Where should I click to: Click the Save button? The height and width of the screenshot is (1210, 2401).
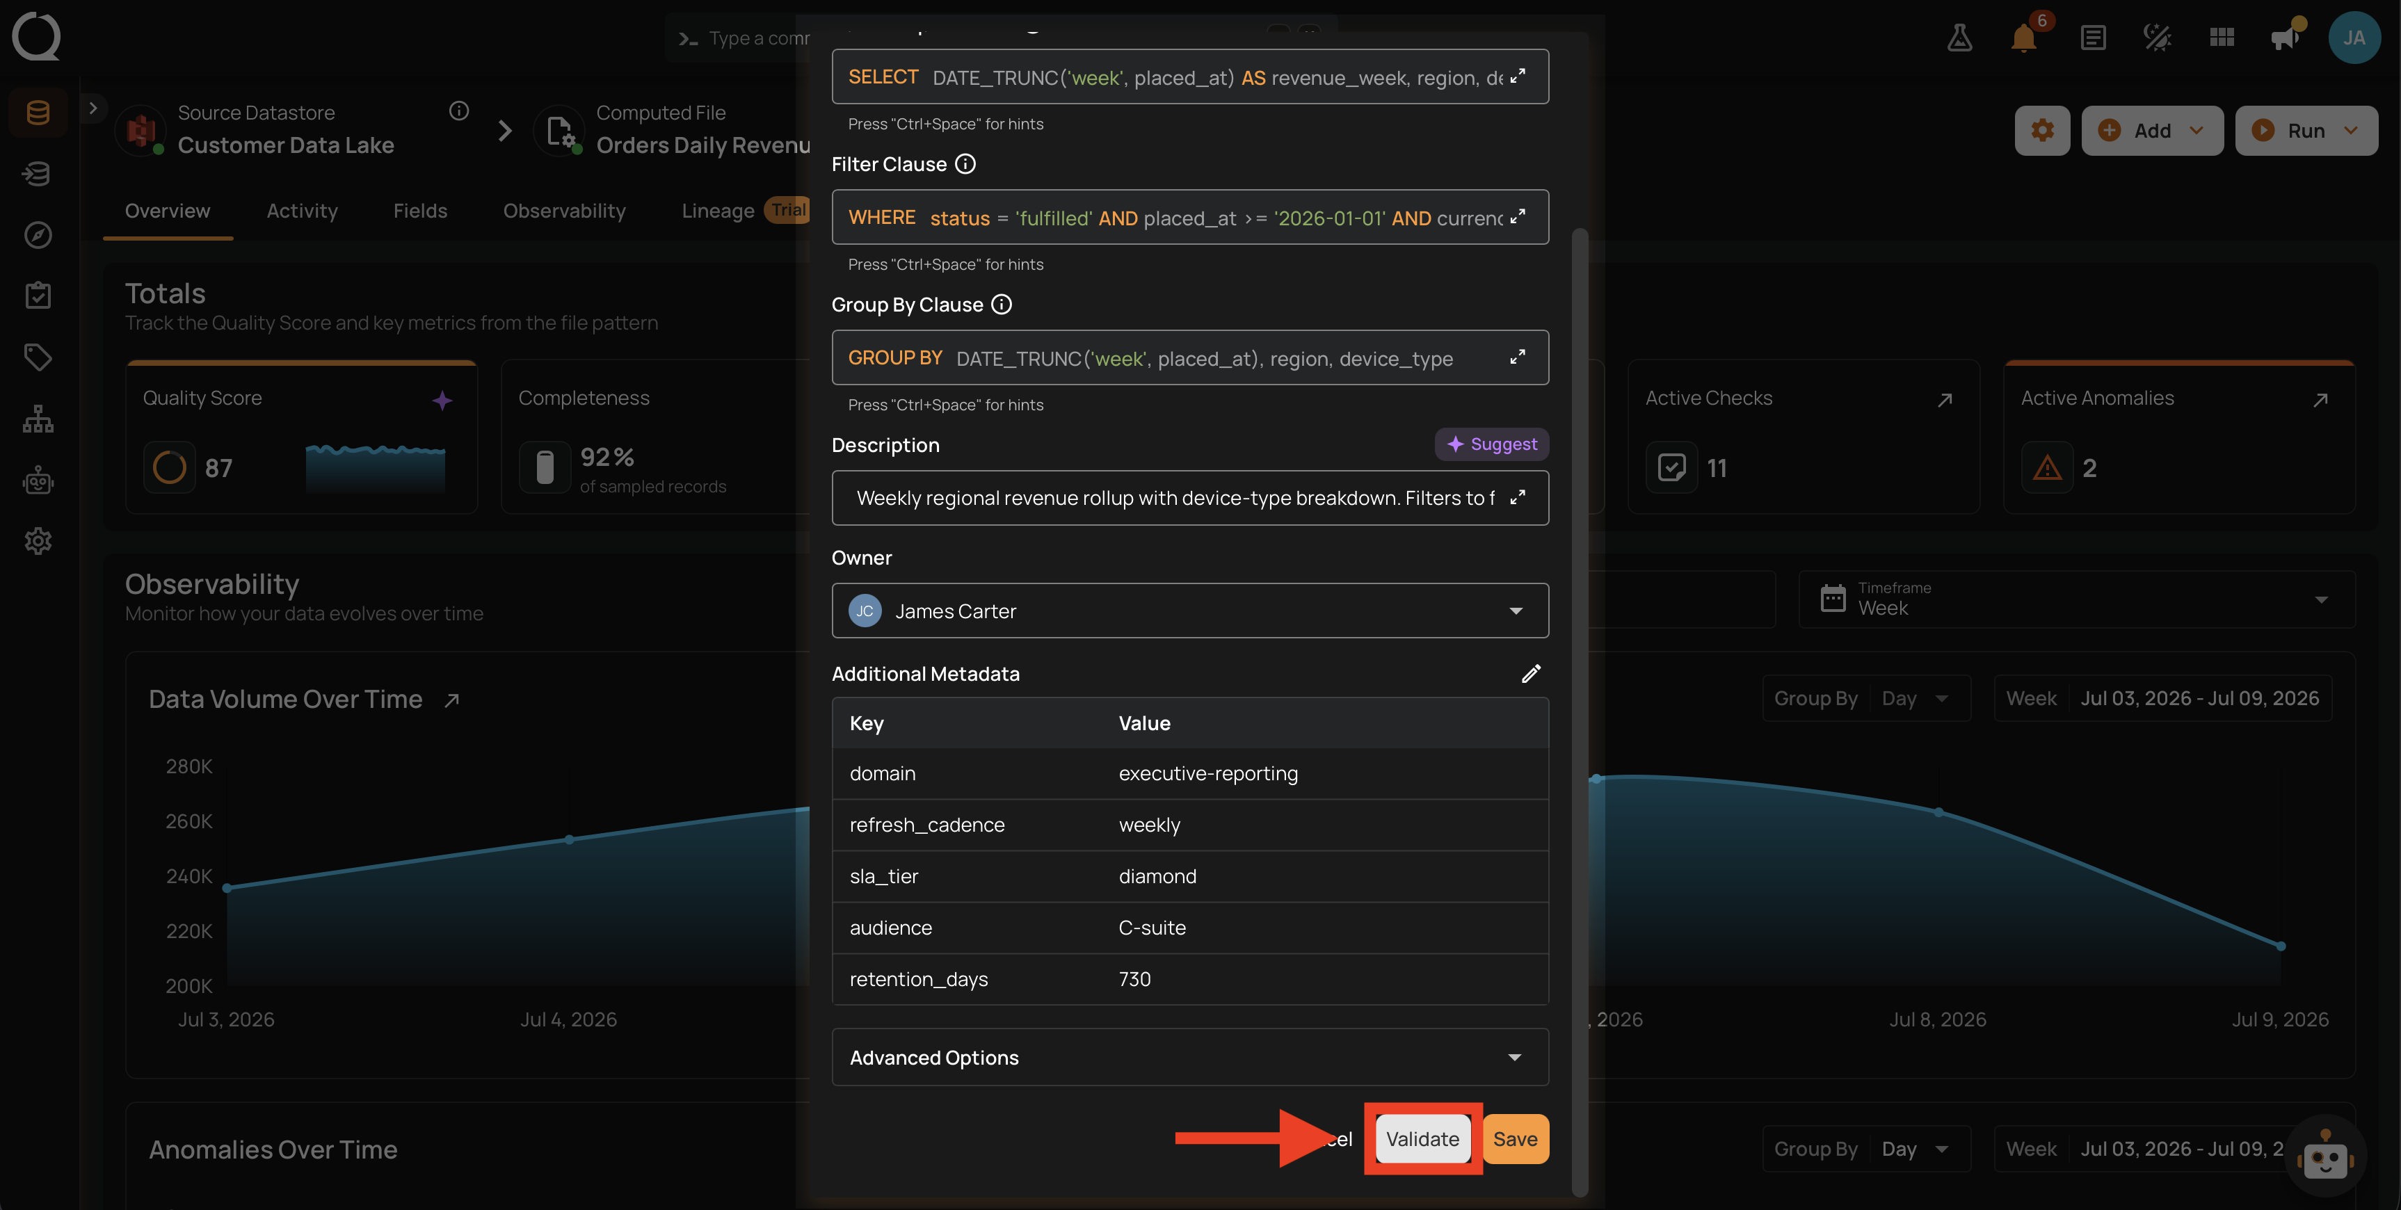1516,1138
